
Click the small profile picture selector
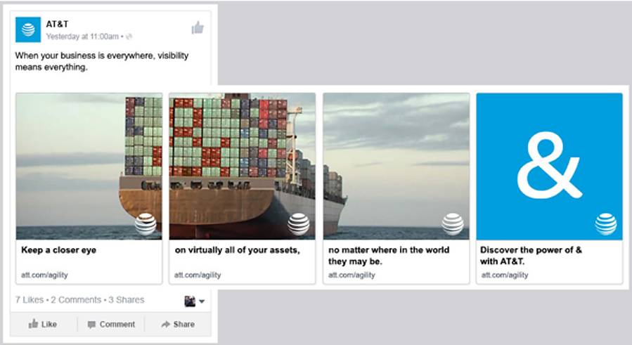(190, 301)
